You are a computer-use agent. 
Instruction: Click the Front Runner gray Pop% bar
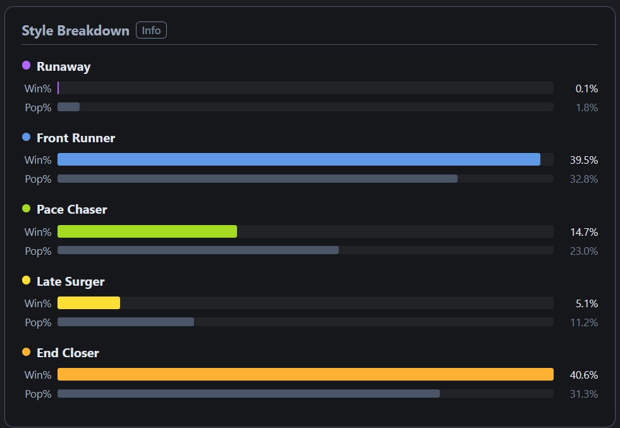257,179
